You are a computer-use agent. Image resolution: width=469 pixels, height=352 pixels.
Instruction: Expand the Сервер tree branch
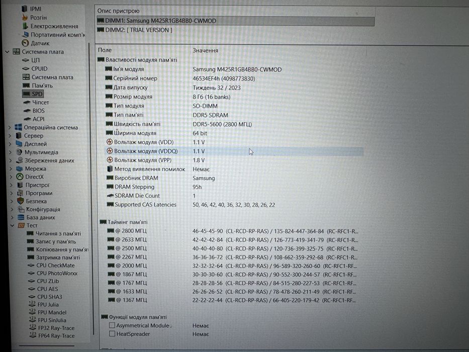pyautogui.click(x=10, y=136)
